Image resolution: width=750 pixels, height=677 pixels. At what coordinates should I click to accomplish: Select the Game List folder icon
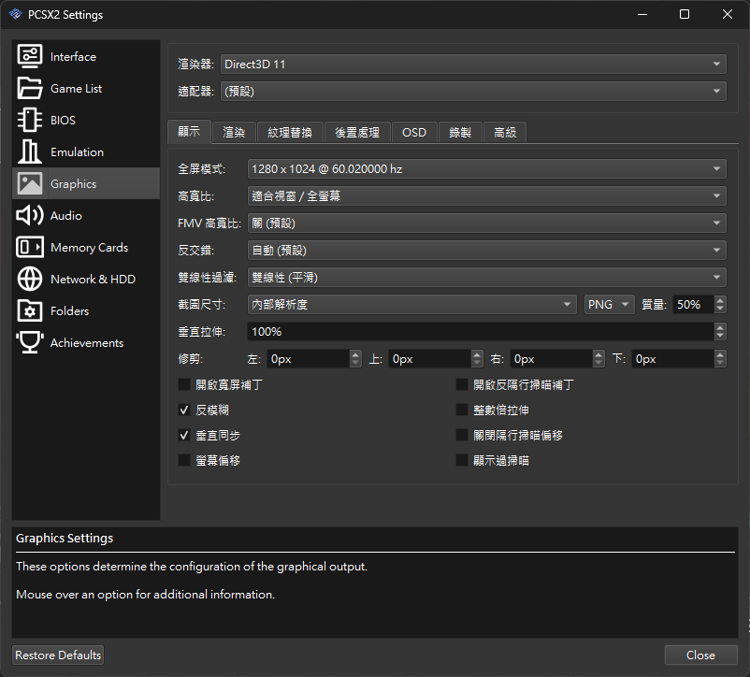pyautogui.click(x=30, y=89)
